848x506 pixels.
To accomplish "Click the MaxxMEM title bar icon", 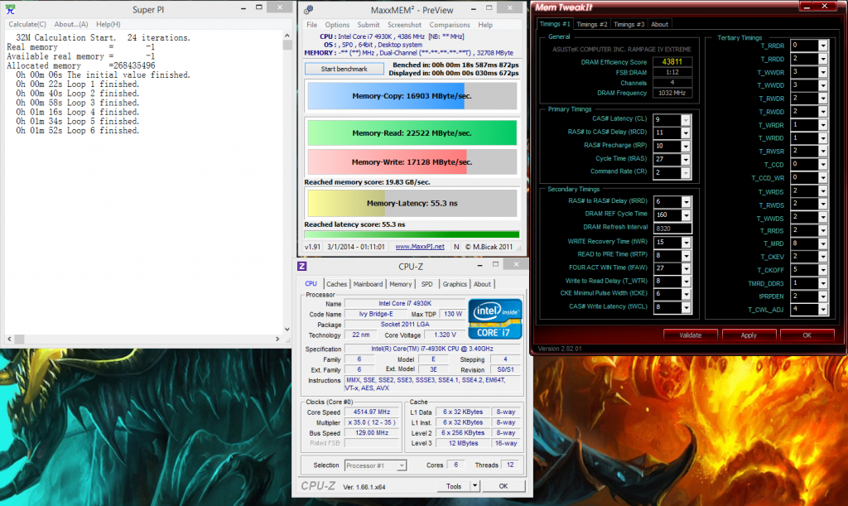I will (308, 10).
